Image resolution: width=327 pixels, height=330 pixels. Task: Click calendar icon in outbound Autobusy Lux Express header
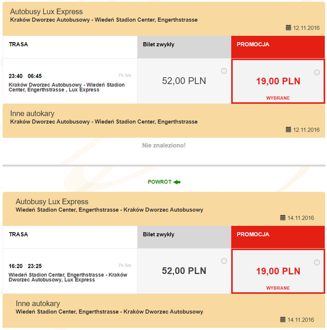pos(288,28)
